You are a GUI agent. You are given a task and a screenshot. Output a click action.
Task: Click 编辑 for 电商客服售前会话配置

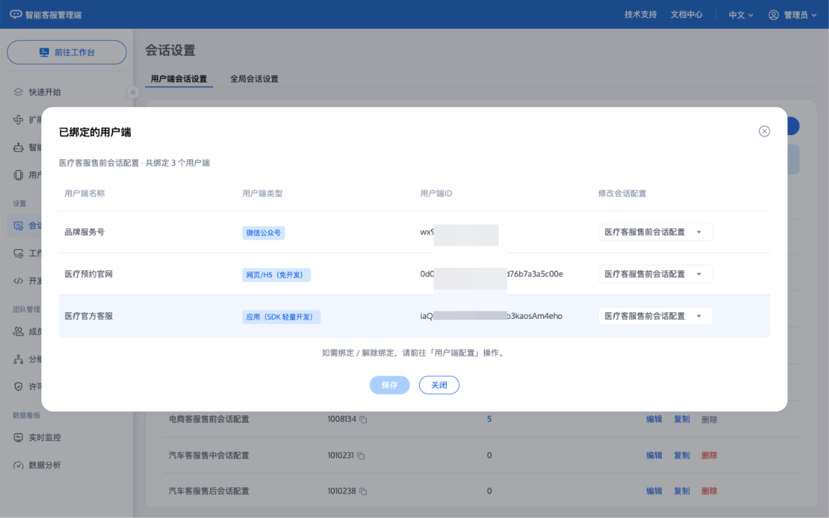point(654,420)
